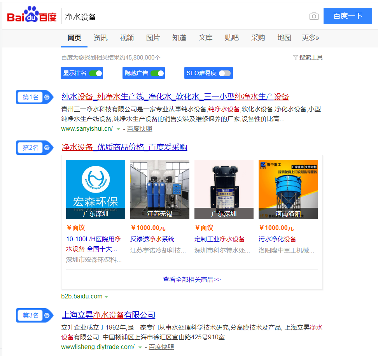Open camera image search icon

313,16
